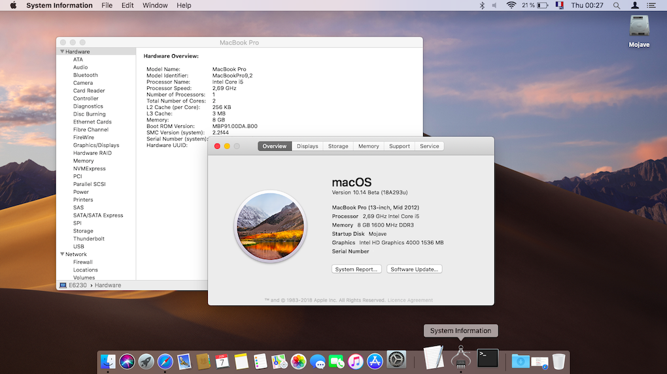
Task: Click the System Report... button
Action: [356, 269]
